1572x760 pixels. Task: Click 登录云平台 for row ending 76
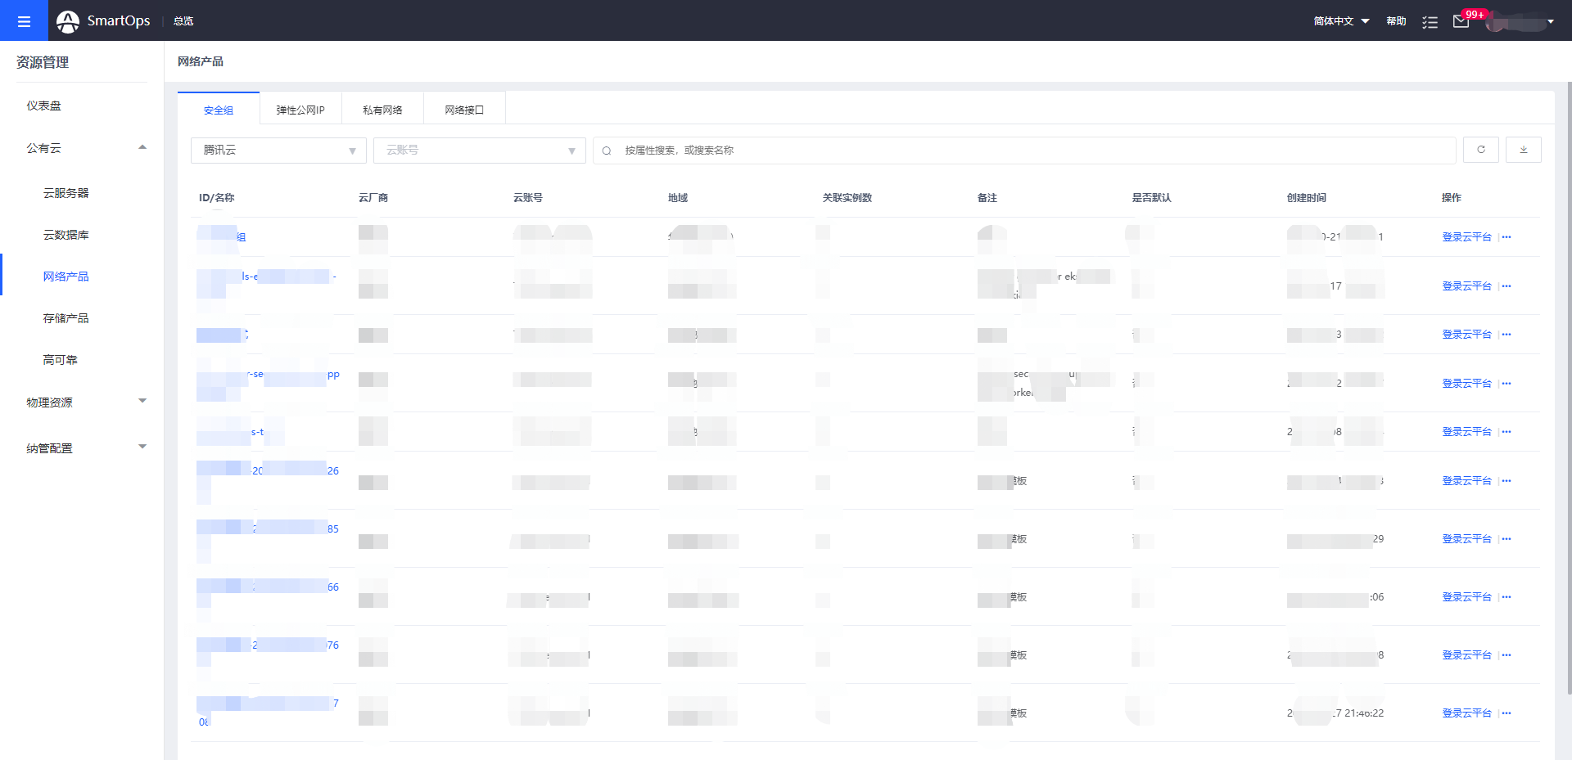click(x=1466, y=655)
